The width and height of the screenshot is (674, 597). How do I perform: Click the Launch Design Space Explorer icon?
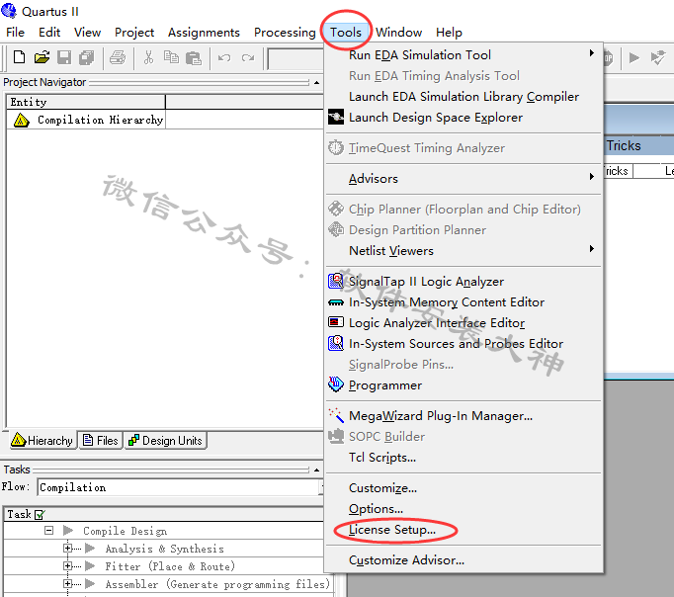tap(336, 117)
